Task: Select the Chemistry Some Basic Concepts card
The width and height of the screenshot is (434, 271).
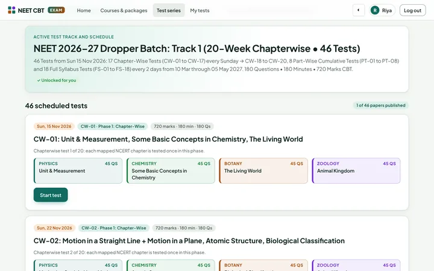Action: tap(171, 170)
